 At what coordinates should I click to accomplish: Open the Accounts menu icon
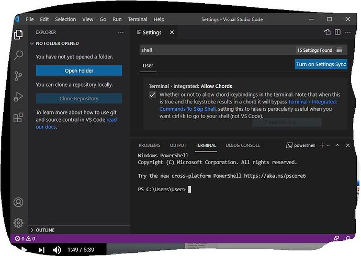point(18,203)
